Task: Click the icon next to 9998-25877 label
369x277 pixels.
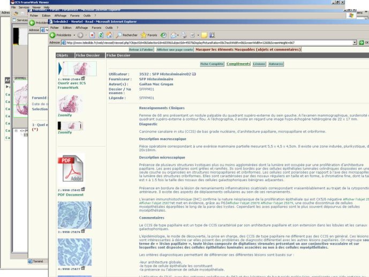Action: click(x=83, y=268)
